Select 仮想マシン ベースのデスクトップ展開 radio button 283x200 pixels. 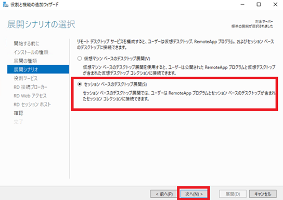[x=80, y=59]
